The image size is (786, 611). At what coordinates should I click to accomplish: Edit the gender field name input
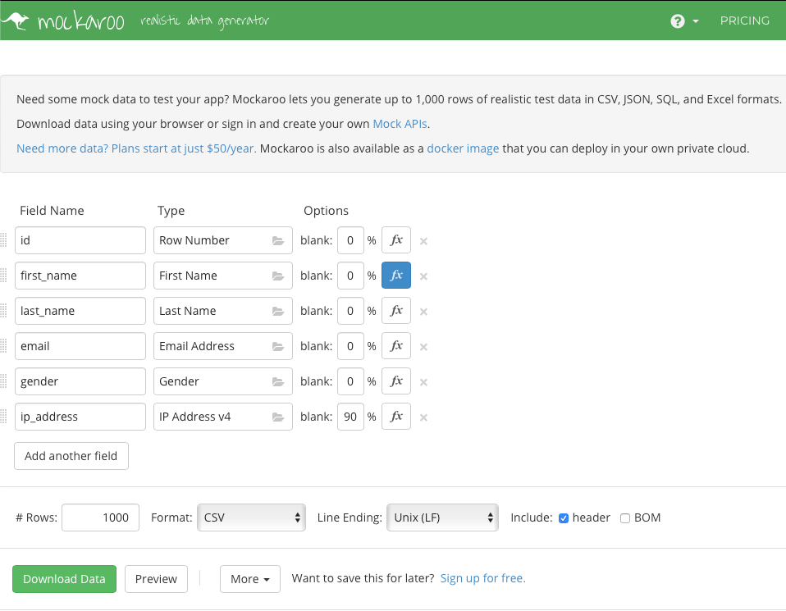pyautogui.click(x=80, y=381)
